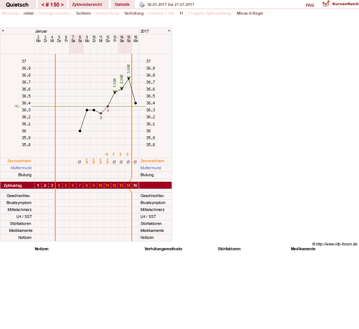Viewport: 359px width, 329px height.
Task: Click the 2.hM green triangle marker
Action: point(122,89)
